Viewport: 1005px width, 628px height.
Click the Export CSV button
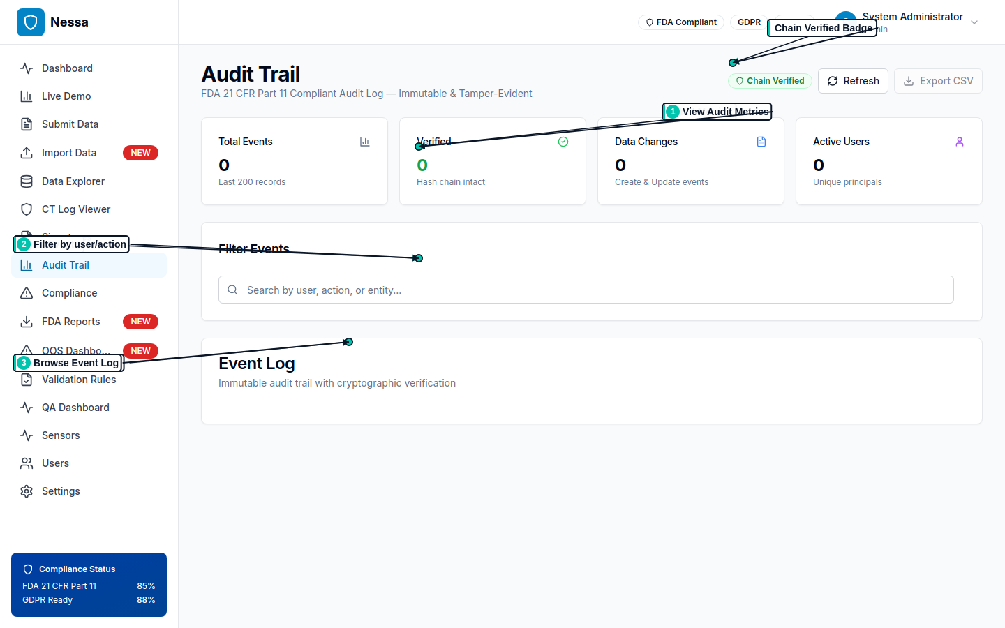pos(938,80)
